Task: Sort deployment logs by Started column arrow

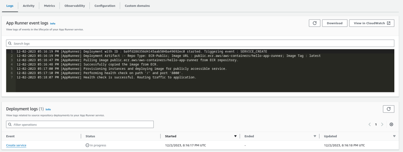Action: tap(235, 136)
